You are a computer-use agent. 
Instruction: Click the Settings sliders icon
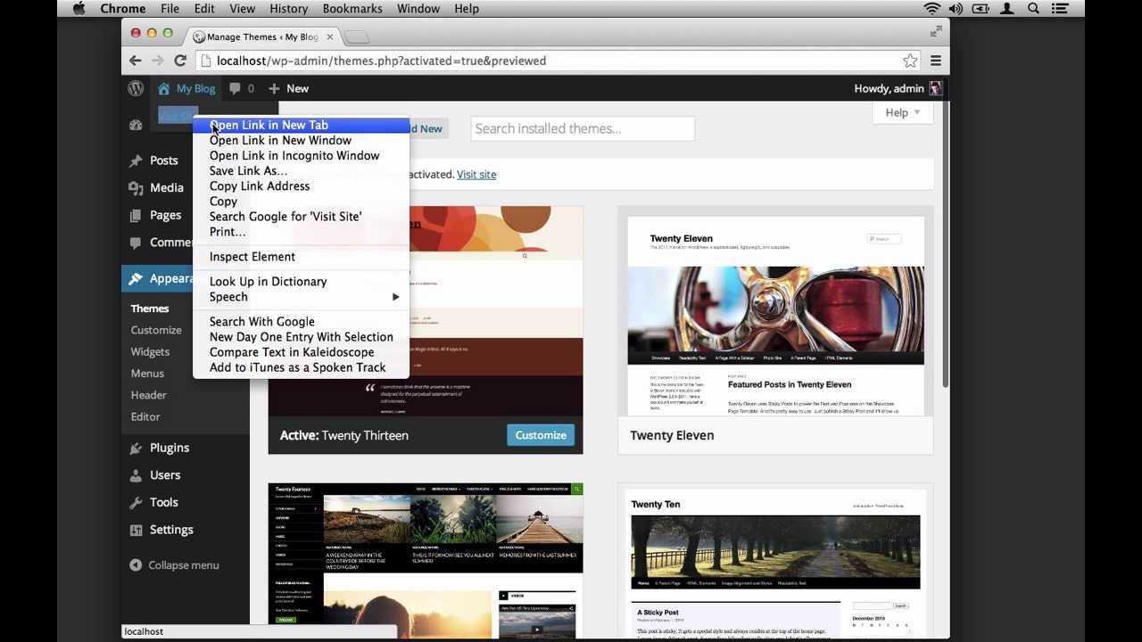click(x=136, y=530)
